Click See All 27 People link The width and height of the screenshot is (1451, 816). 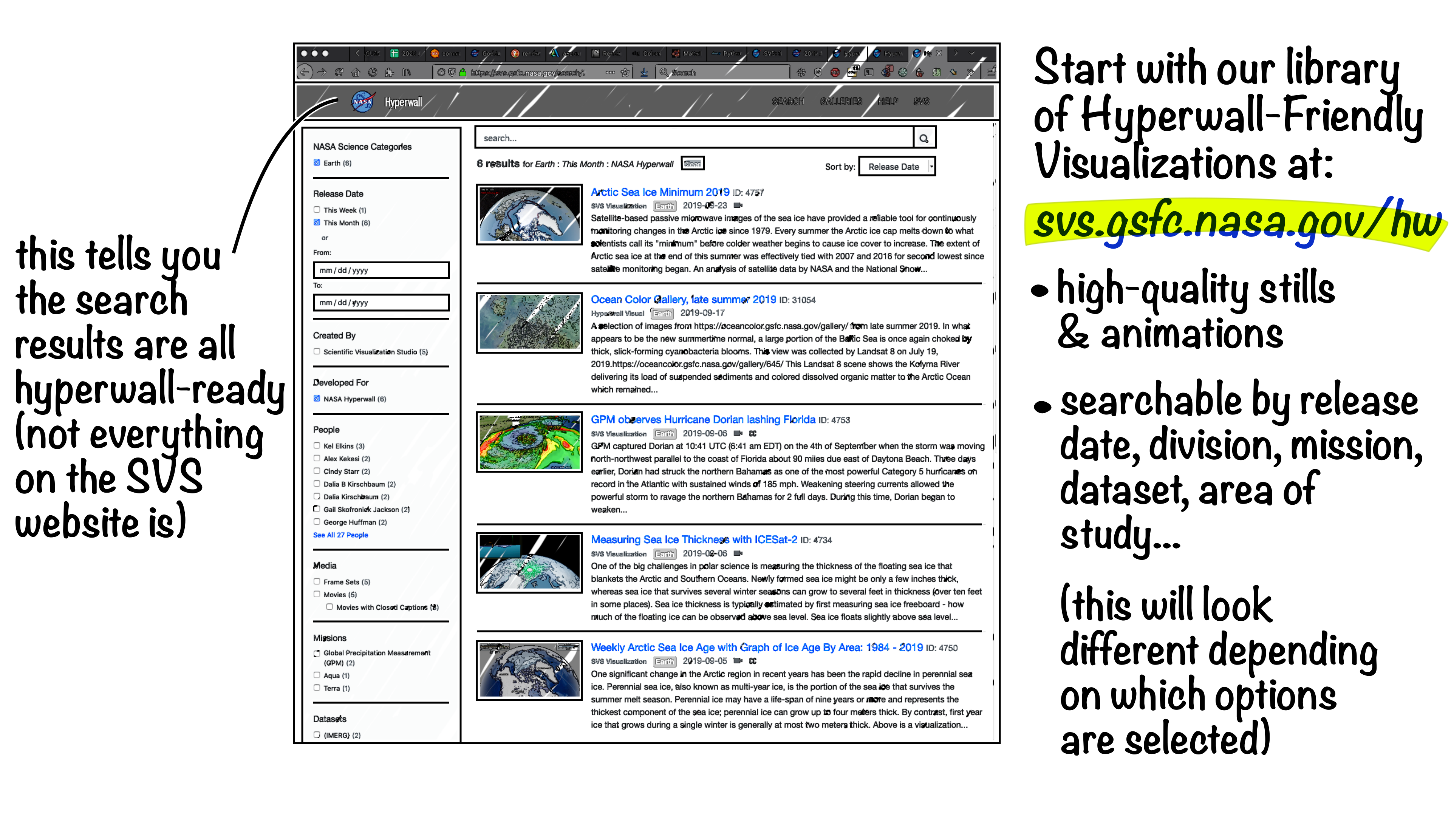pos(340,535)
